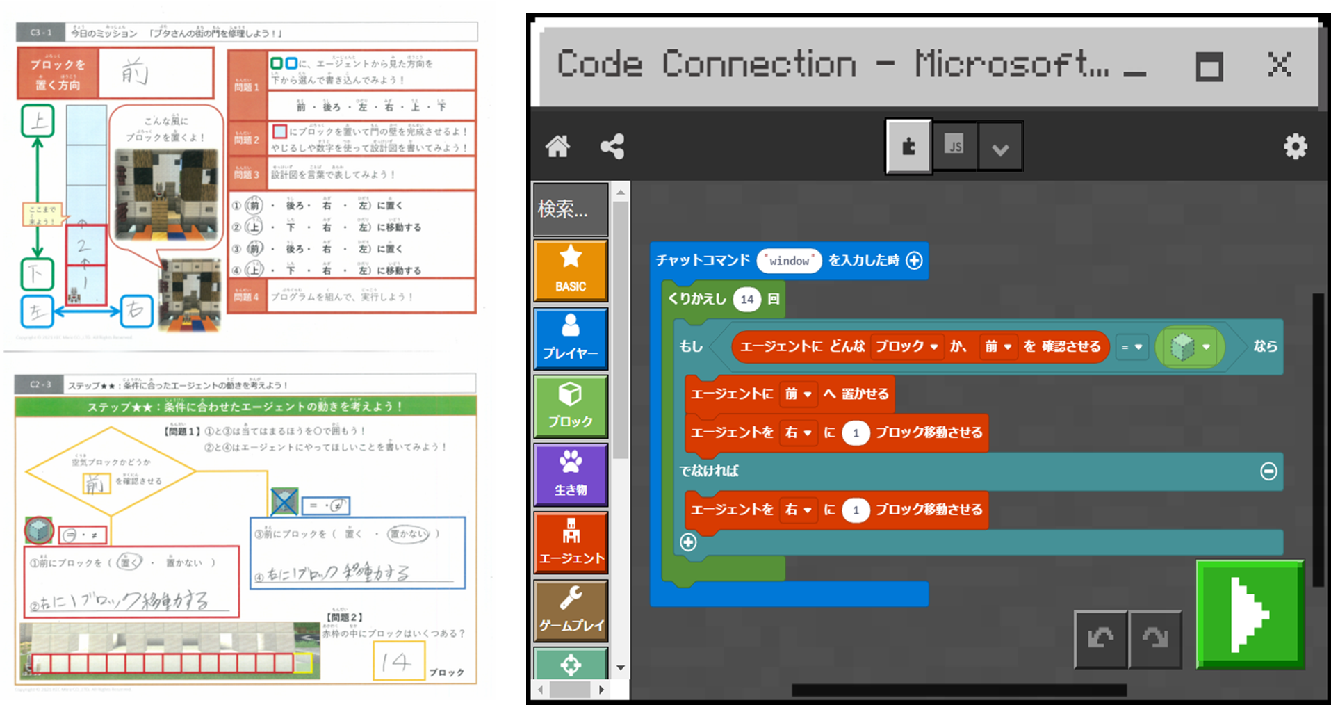Open the ブロック type dropdown in condition
1331x705 pixels.
click(x=907, y=346)
